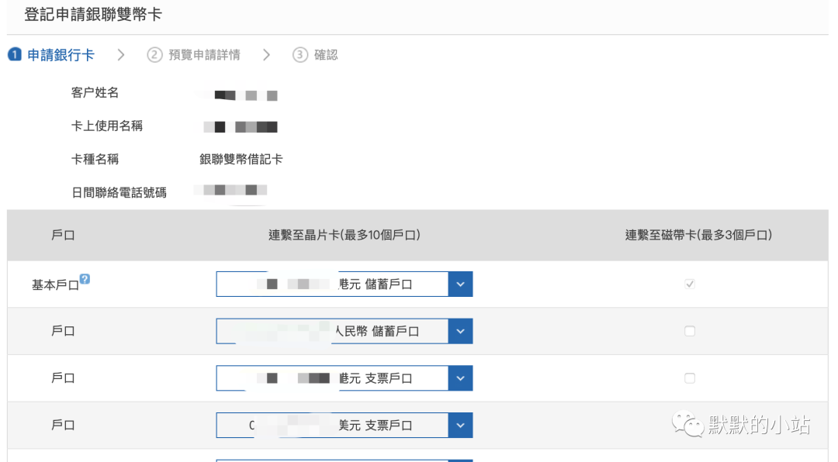
Task: Open dropdown arrow for 港元 儲蓄戶口
Action: pyautogui.click(x=460, y=284)
